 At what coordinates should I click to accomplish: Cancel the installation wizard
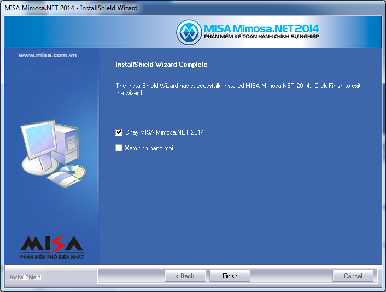353,276
